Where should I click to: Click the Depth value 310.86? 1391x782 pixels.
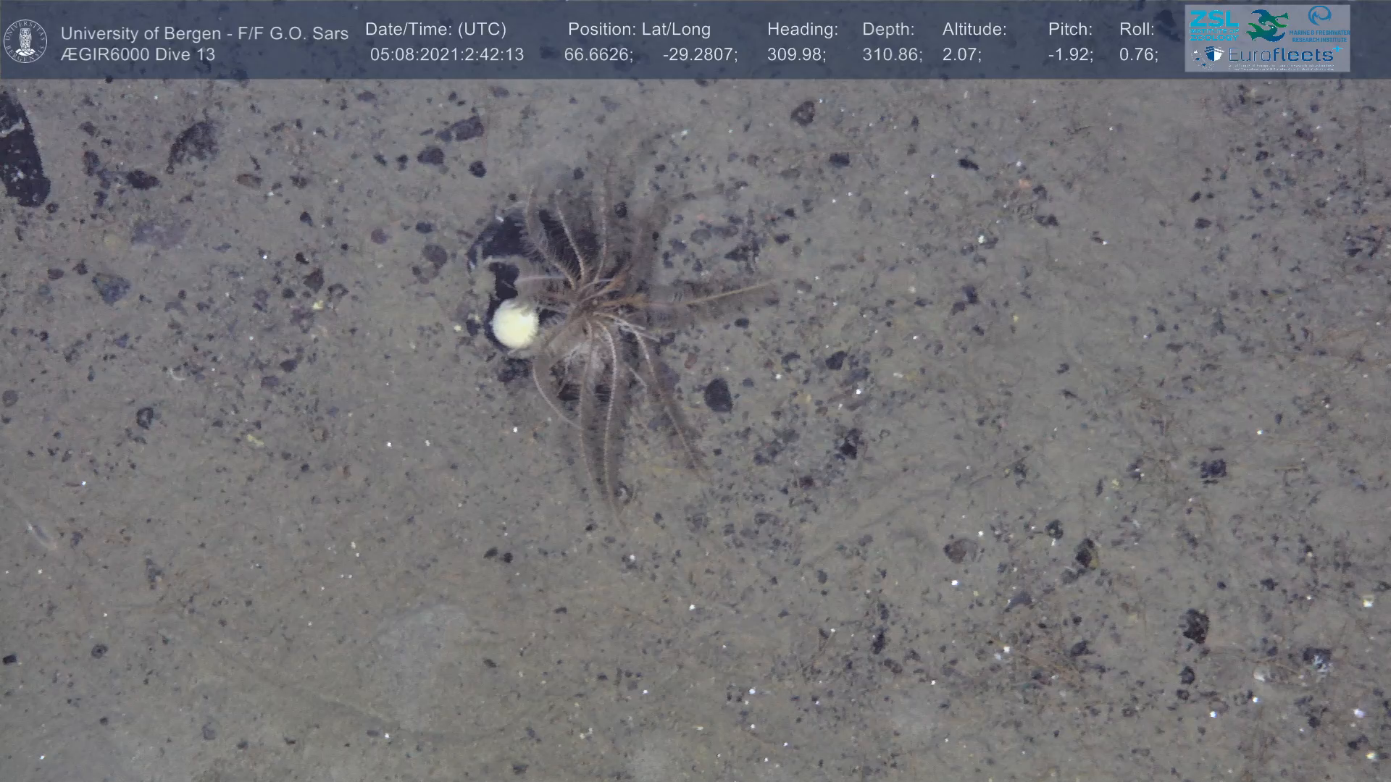point(892,55)
